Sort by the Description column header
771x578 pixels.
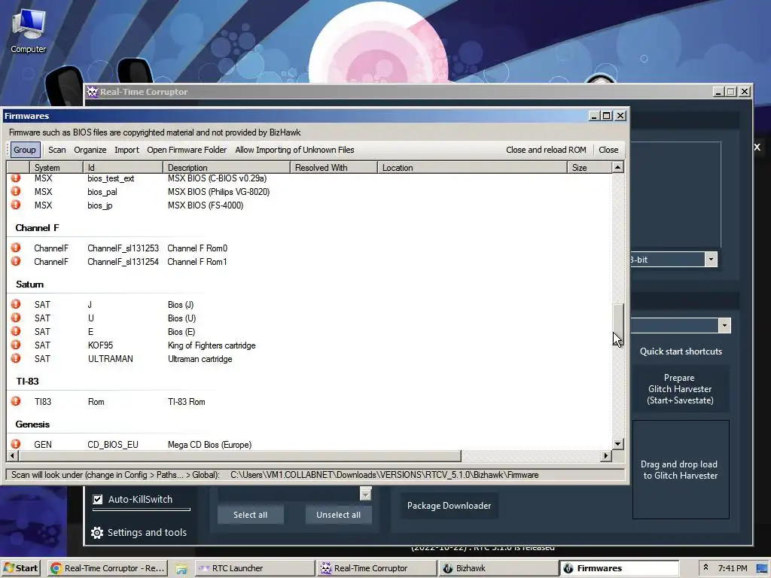(227, 168)
